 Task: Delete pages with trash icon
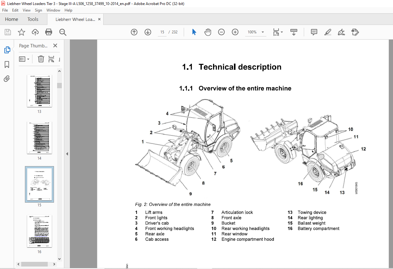pos(41,59)
